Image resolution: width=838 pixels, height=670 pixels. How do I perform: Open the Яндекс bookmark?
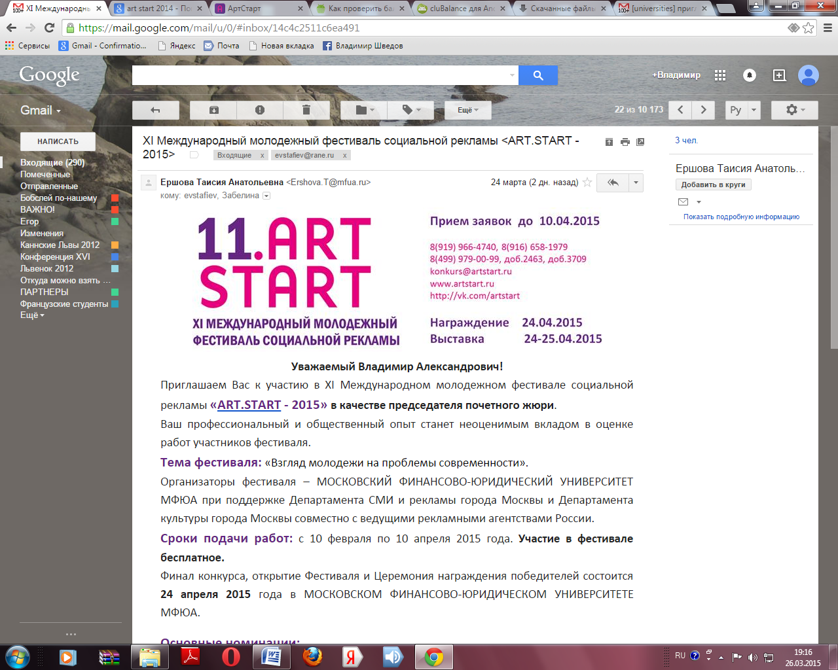click(x=177, y=46)
